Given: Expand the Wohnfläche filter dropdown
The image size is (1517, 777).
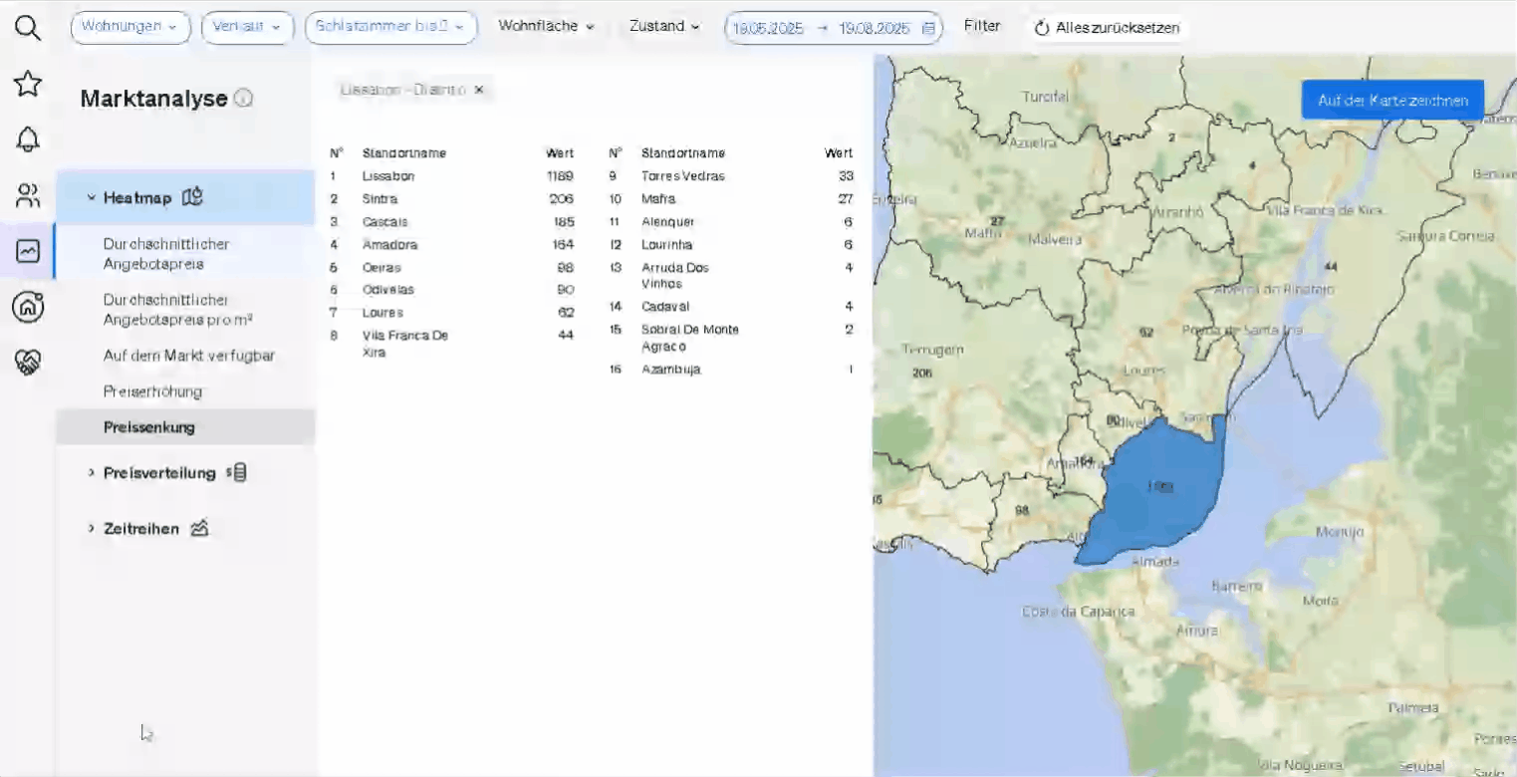Looking at the screenshot, I should click(546, 27).
